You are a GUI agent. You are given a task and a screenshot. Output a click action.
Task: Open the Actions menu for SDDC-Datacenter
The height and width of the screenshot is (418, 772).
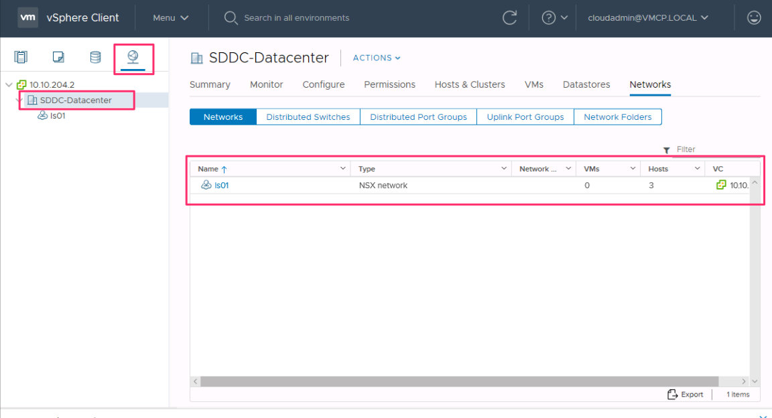(x=376, y=58)
